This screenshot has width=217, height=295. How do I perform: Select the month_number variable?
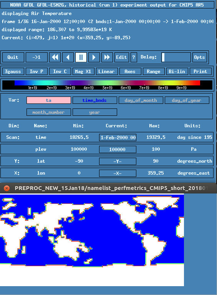click(49, 112)
